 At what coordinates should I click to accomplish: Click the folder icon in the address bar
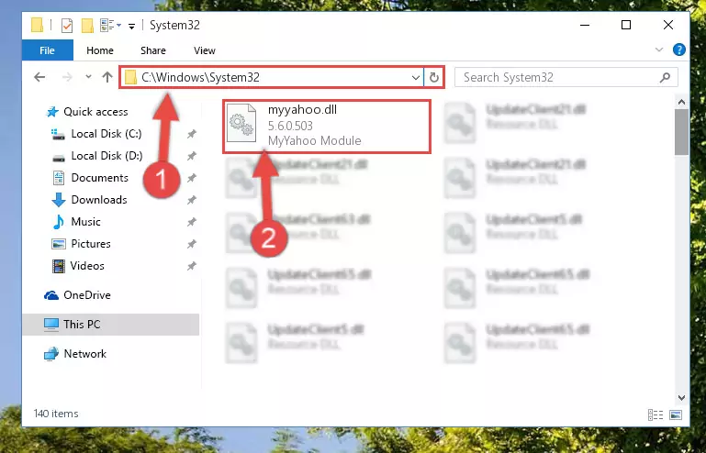(130, 77)
